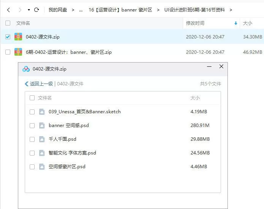Viewport: 264px width, 209px height.
Task: Check the 6期-0402-运营设计 zip checkbox
Action: 8,52
